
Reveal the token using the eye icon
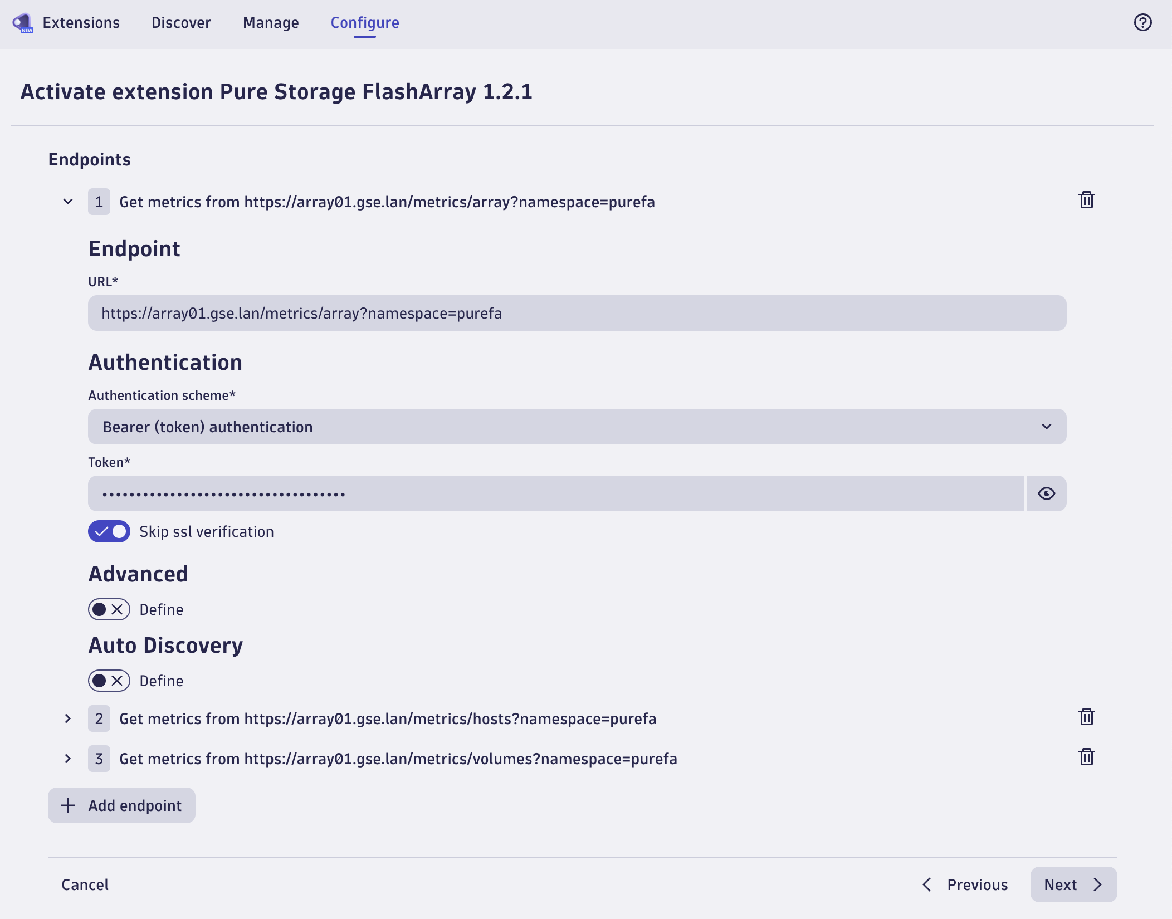[x=1047, y=493]
